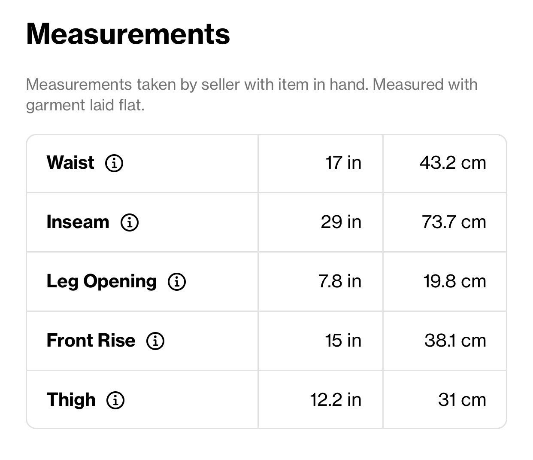This screenshot has height=460, width=533.
Task: Click the 29 in inseam value
Action: click(341, 222)
